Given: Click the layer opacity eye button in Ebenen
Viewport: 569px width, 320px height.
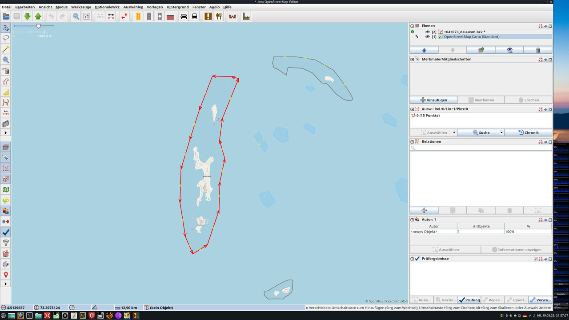Looking at the screenshot, I should [x=509, y=50].
